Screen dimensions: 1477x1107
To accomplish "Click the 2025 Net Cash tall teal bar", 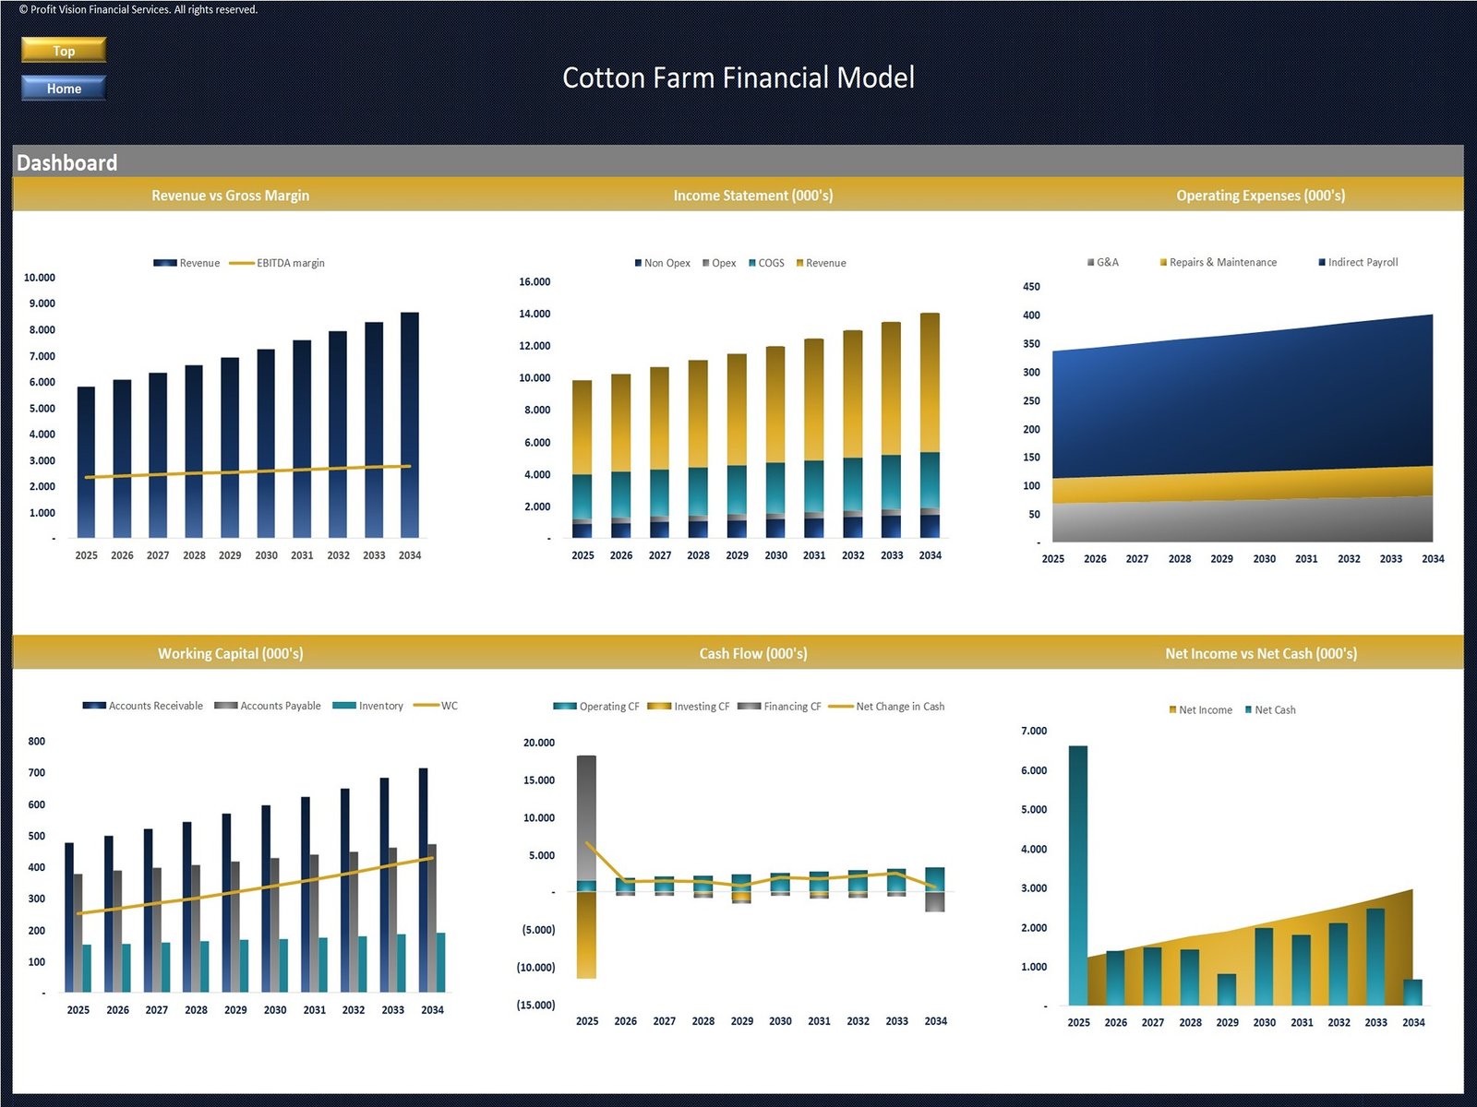I will [1077, 875].
